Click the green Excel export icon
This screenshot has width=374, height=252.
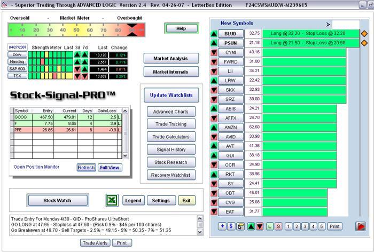[112, 200]
